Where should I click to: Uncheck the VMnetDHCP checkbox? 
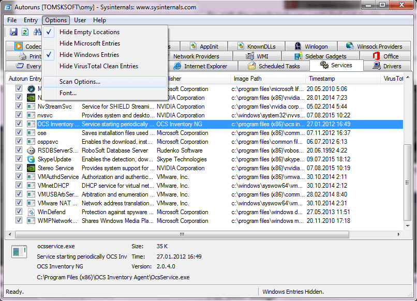coord(19,185)
